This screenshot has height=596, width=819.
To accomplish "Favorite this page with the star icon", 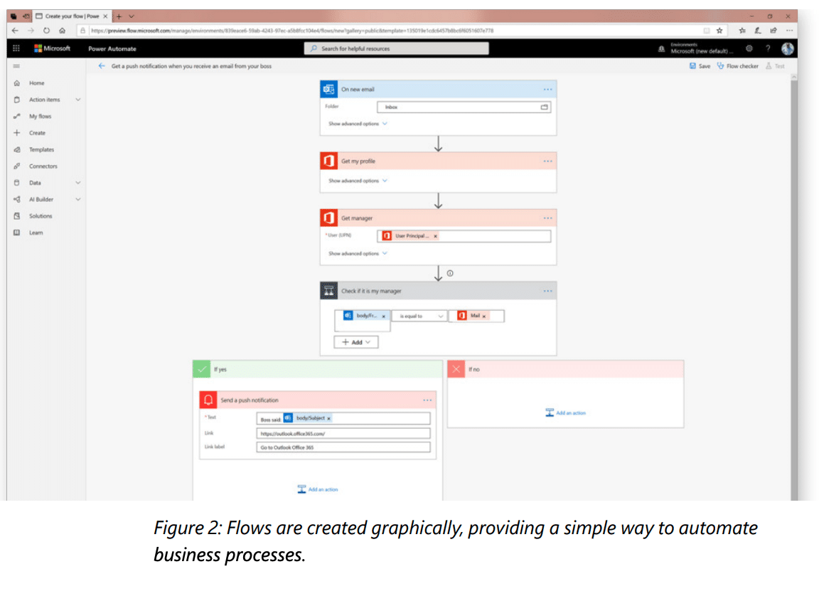I will point(719,31).
